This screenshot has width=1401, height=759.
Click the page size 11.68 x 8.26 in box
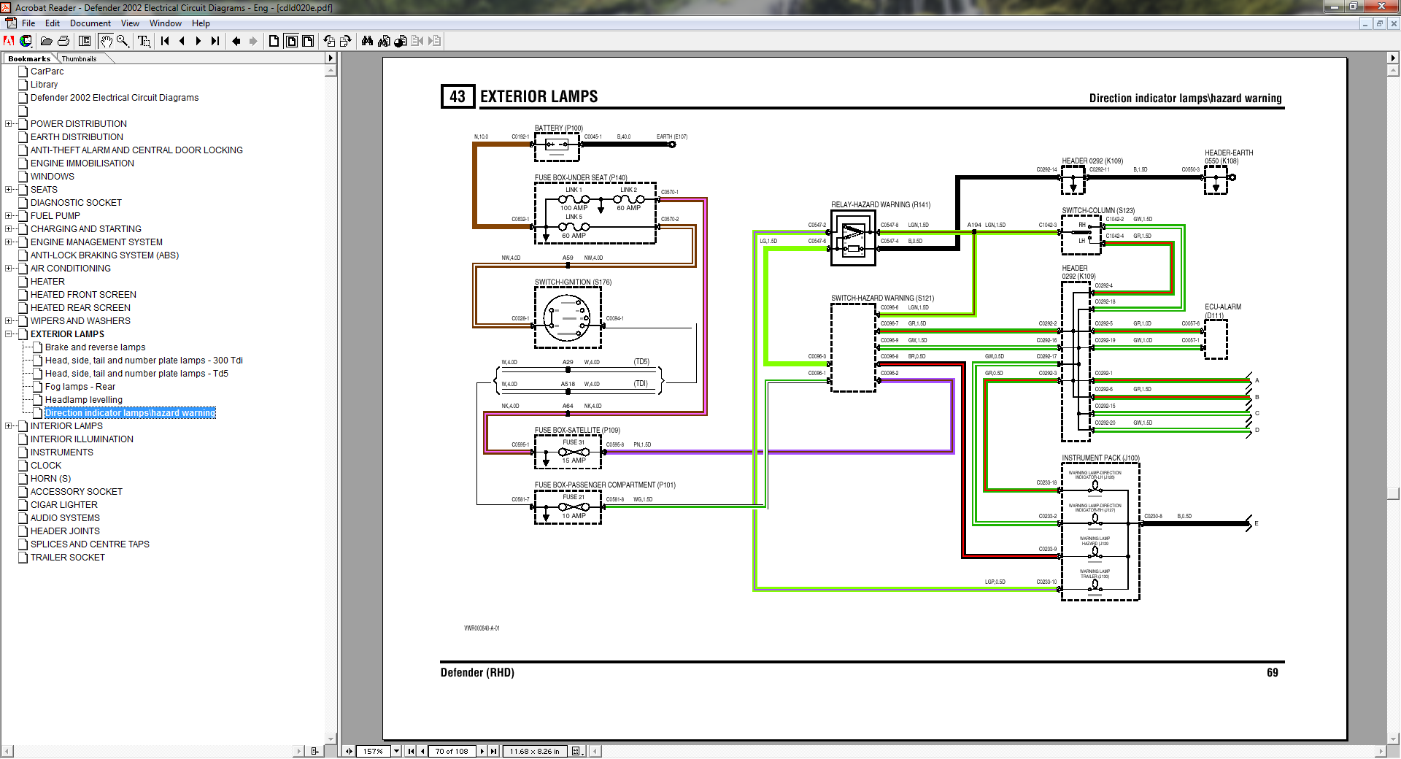click(x=534, y=751)
